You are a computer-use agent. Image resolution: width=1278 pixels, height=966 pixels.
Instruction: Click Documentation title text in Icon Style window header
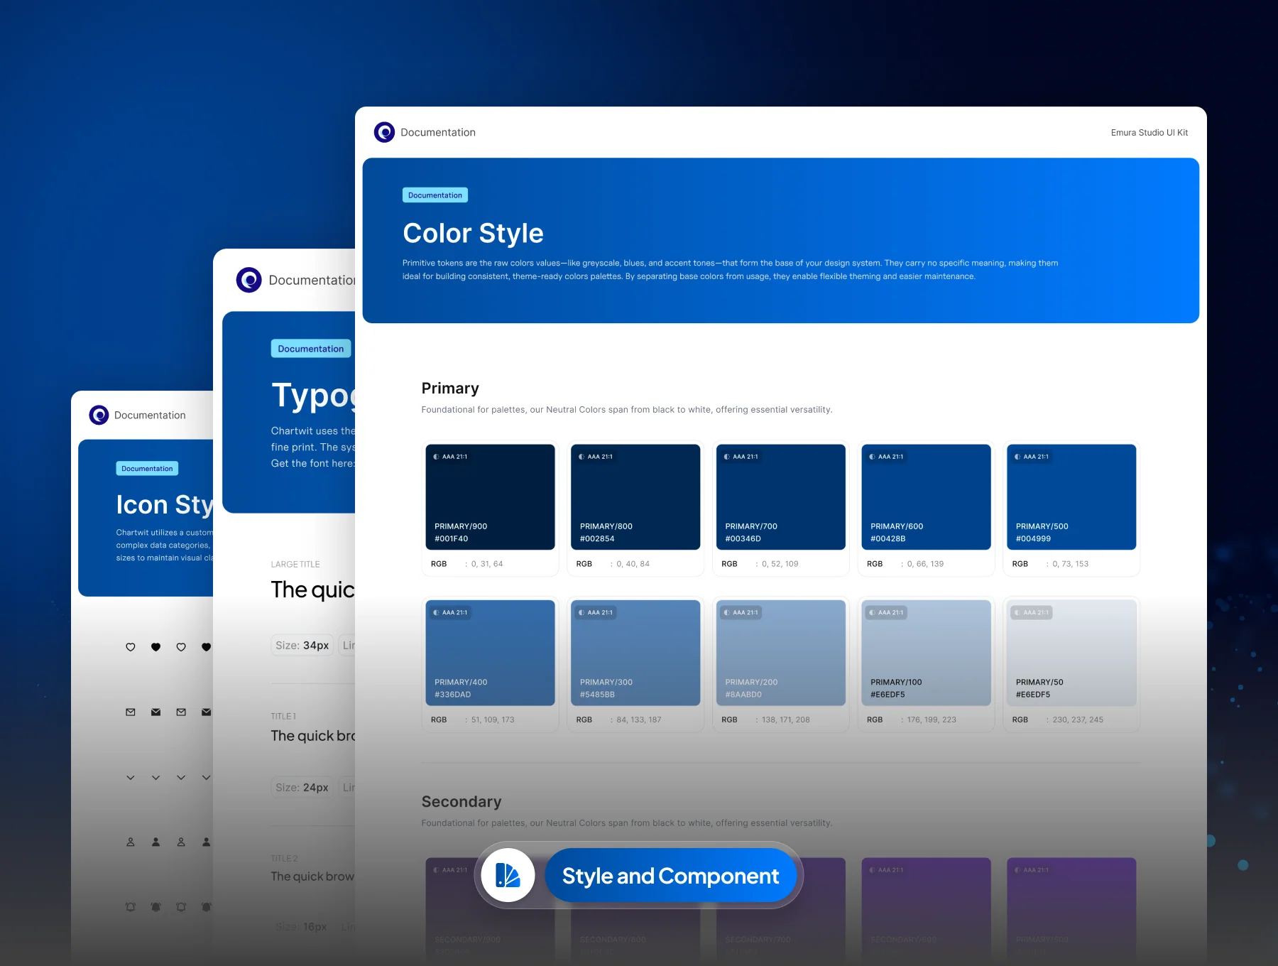coord(150,416)
